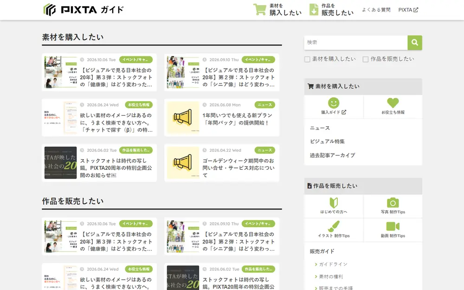Image resolution: width=464 pixels, height=290 pixels.
Task: Check the 作品を販売したい search filter checkbox
Action: click(366, 59)
